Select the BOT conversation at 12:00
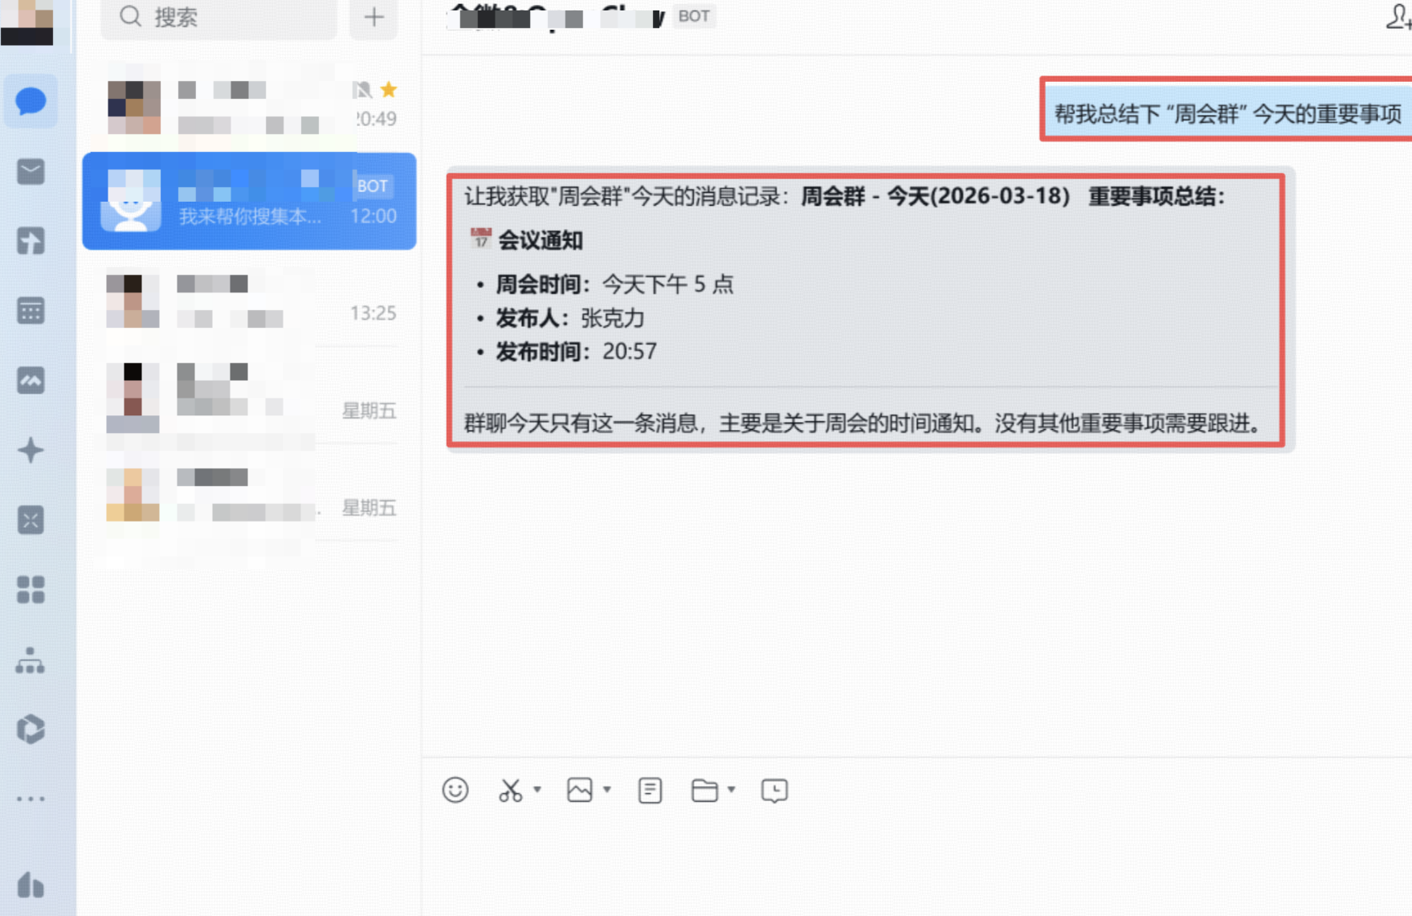The width and height of the screenshot is (1412, 916). tap(249, 201)
